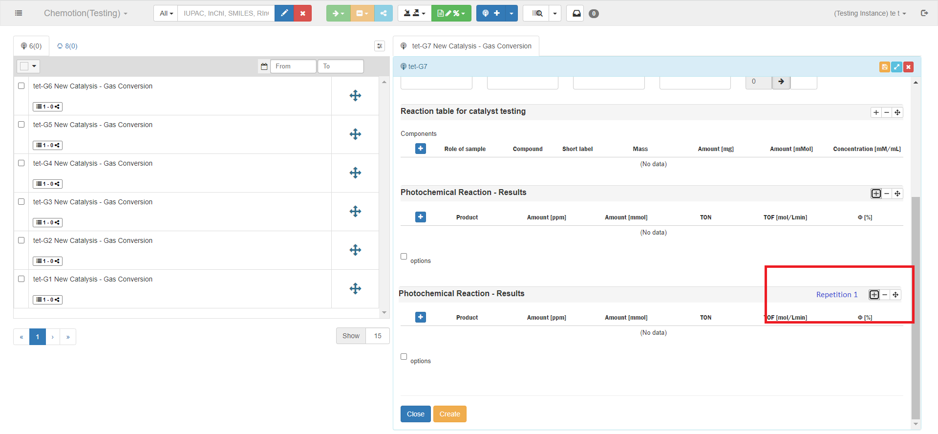The height and width of the screenshot is (434, 938).
Task: Tick checkbox for tet-G5 row
Action: coord(21,125)
